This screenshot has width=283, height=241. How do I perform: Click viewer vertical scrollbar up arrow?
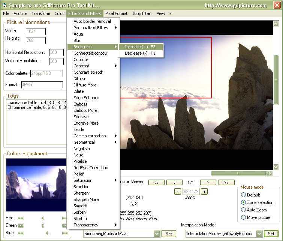(x=276, y=24)
